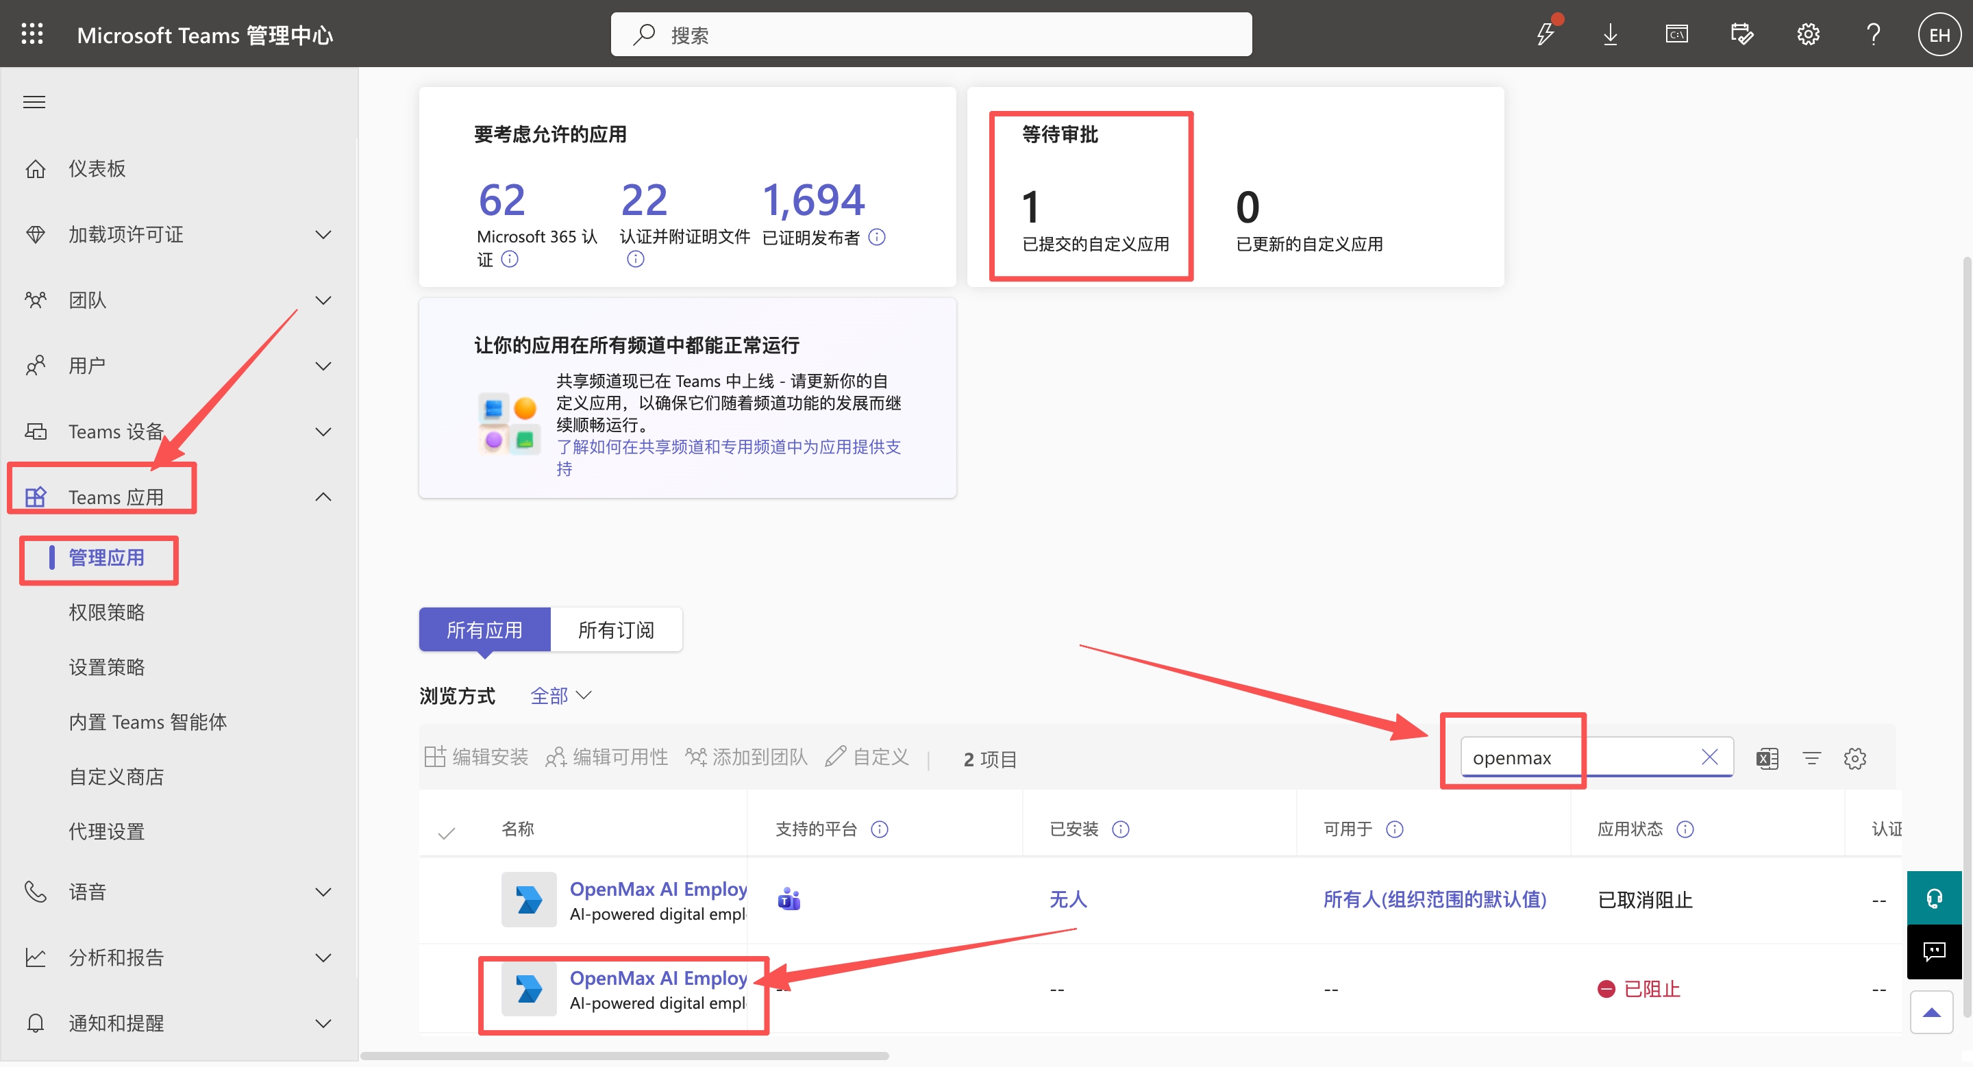Show info for installed column

(x=1121, y=828)
